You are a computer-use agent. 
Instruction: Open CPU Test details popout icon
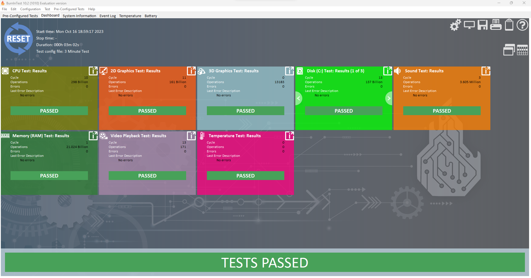point(93,71)
